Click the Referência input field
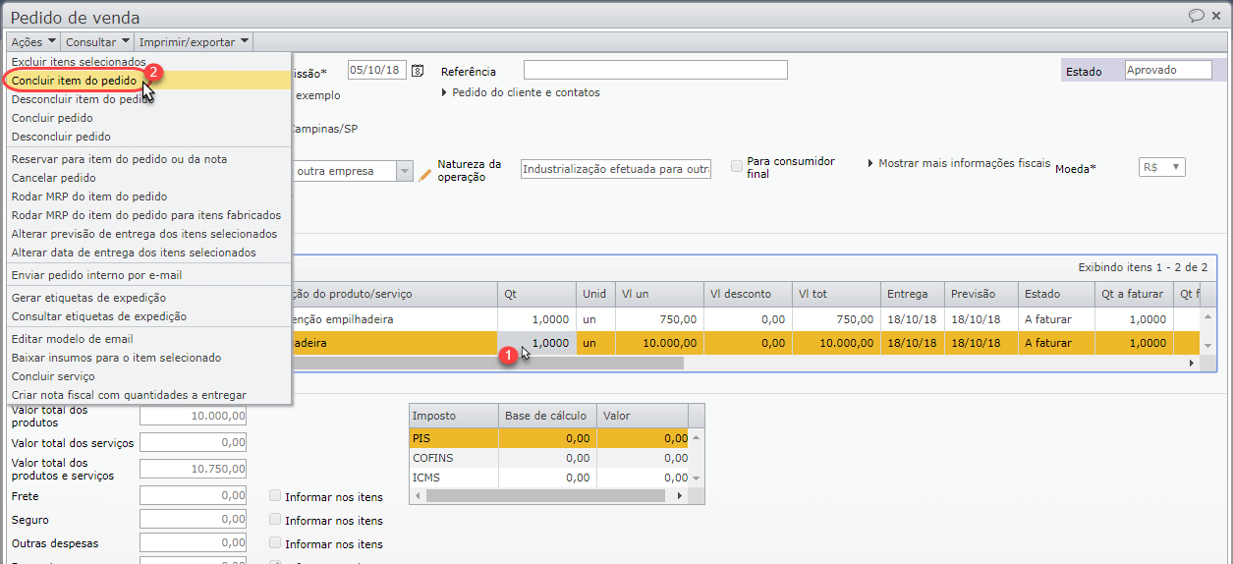The image size is (1233, 564). point(655,70)
